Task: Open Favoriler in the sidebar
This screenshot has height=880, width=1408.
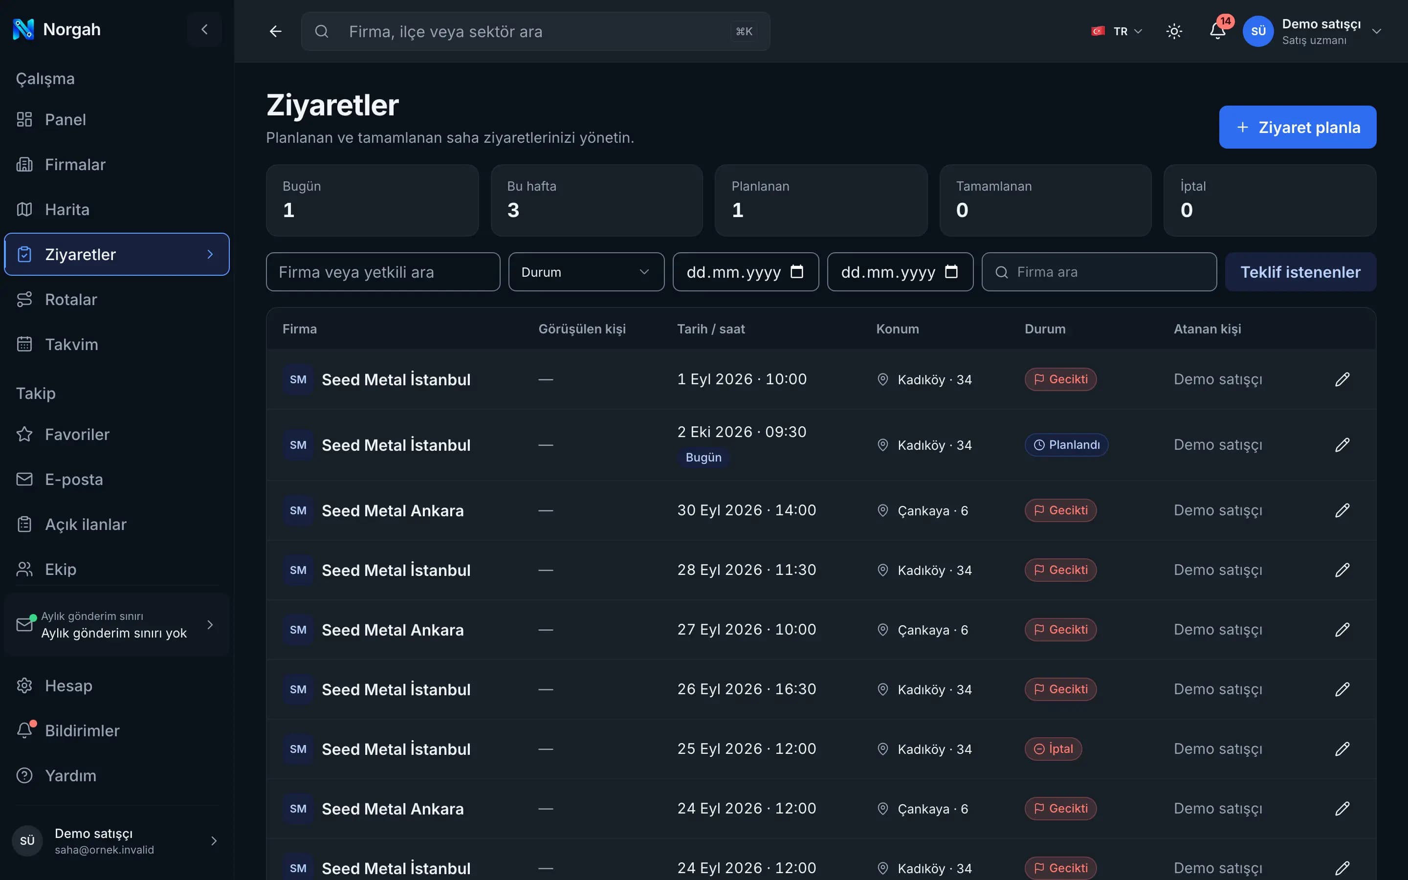Action: pyautogui.click(x=116, y=434)
